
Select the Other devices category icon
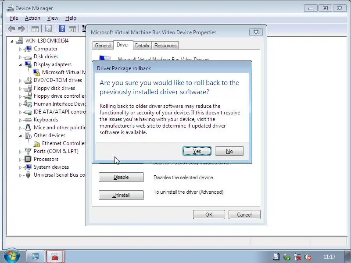coord(28,135)
